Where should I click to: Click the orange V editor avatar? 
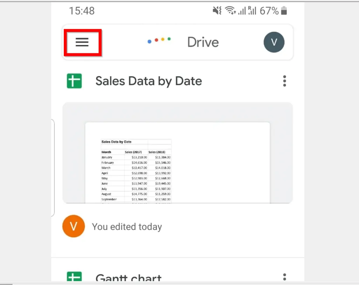tap(73, 226)
